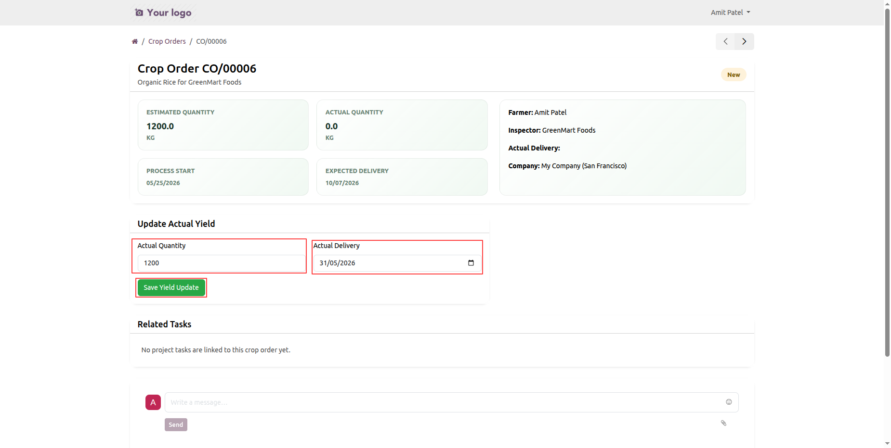Open the calendar picker in Actual Delivery
The width and height of the screenshot is (891, 448).
pyautogui.click(x=471, y=263)
